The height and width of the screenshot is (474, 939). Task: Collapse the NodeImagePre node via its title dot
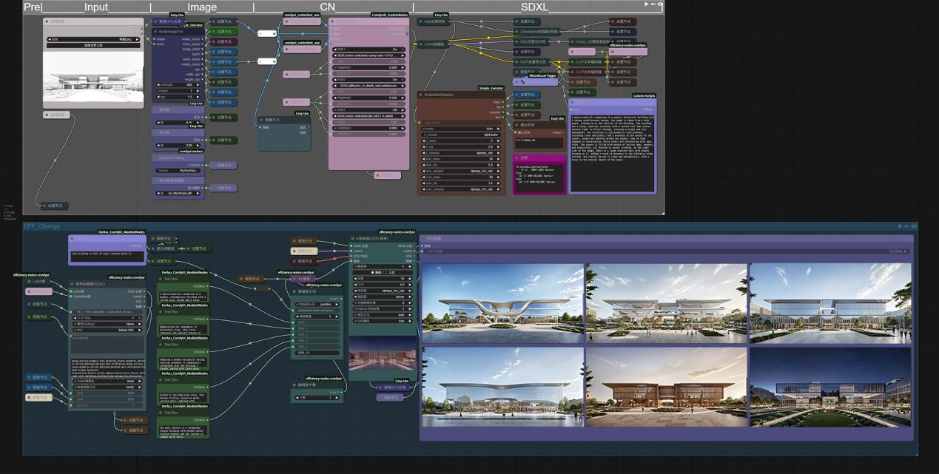tap(155, 32)
